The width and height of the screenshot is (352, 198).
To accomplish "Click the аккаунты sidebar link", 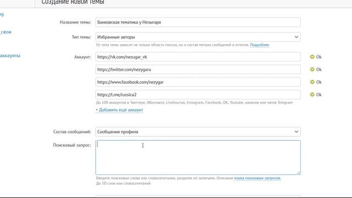I will 10,56.
